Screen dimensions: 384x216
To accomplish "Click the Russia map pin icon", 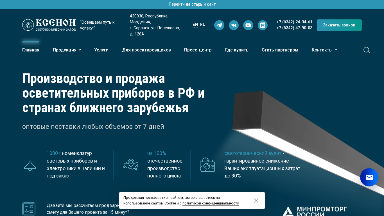I will click(131, 165).
